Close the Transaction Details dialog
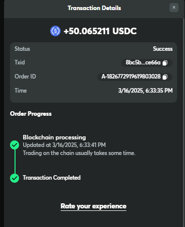Viewport: 185px width, 227px height. (x=174, y=8)
